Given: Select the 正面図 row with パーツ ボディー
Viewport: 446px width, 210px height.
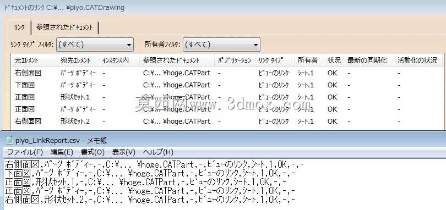Looking at the screenshot, I should click(x=227, y=109).
